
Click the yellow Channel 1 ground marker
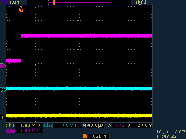pyautogui.click(x=3, y=117)
